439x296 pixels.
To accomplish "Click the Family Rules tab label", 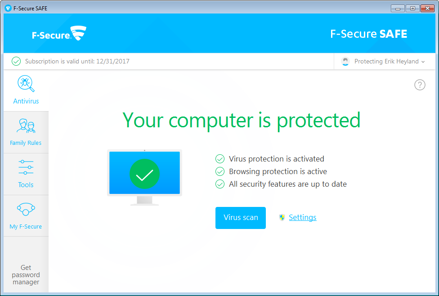I will coord(26,143).
